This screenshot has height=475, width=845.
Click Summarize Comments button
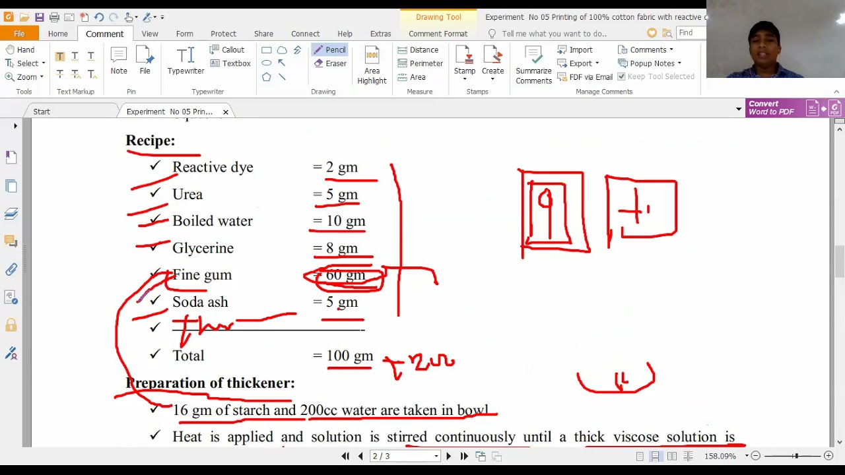click(x=533, y=65)
